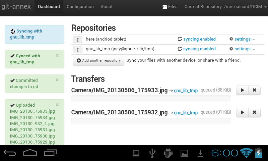Click the reorder handle for here repository
The height and width of the screenshot is (161, 268).
click(77, 40)
